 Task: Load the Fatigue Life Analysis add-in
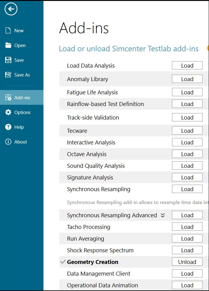pos(187,92)
